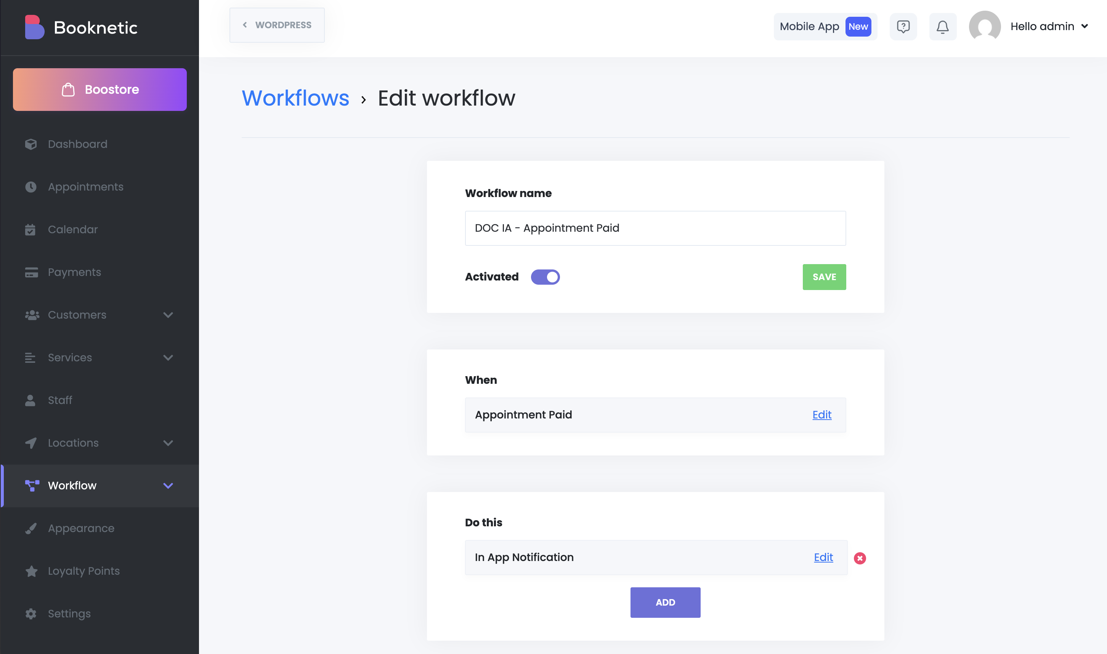This screenshot has width=1107, height=654.
Task: Open the Appointments menu item
Action: tap(85, 187)
